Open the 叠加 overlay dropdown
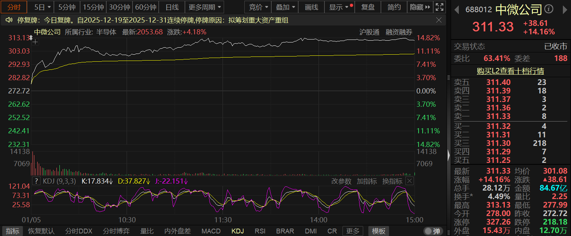This screenshot has width=571, height=236. point(286,7)
